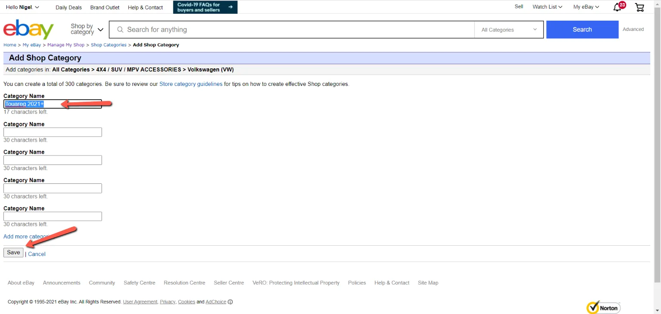Click the Cancel link

point(37,254)
